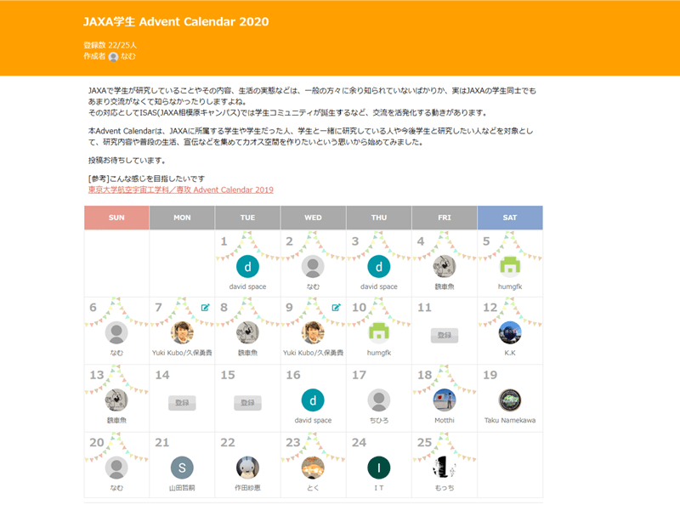Screen dimensions: 680x505
Task: Open the 東京大学航空宇宙工学科 Advent Calendar 2019 link
Action: pos(181,190)
